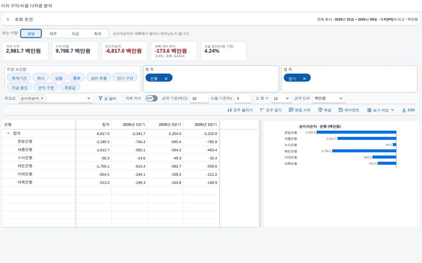422x263 pixels.
Task: Edit the 비율 기준(%) field
Action: tap(243, 99)
